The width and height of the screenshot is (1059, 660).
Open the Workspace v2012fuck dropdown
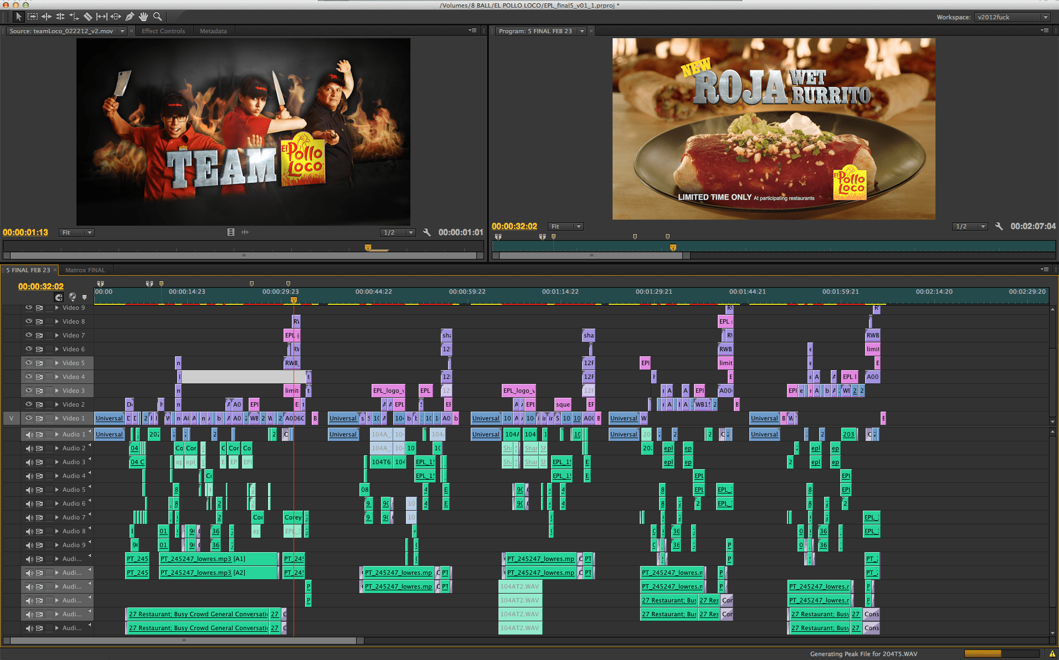1012,17
